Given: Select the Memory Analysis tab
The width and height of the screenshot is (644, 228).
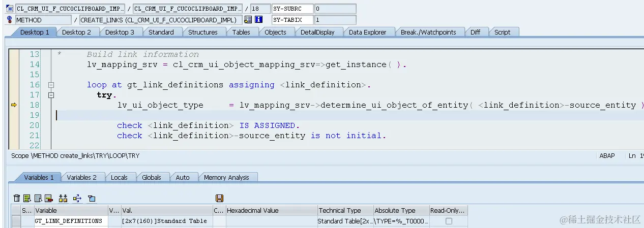Looking at the screenshot, I should coord(226,177).
